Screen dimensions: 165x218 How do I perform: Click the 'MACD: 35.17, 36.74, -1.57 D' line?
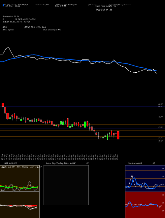click(16, 22)
